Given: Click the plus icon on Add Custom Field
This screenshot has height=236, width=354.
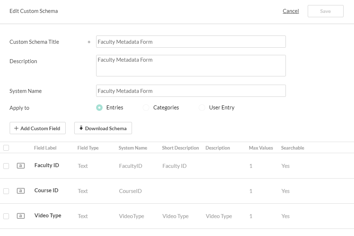Looking at the screenshot, I should [16, 128].
